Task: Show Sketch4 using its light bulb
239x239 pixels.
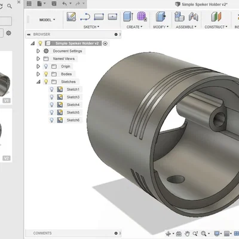Action: pyautogui.click(x=51, y=105)
